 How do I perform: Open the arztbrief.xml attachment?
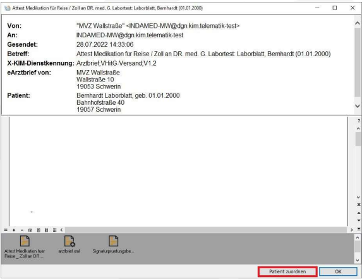click(69, 244)
